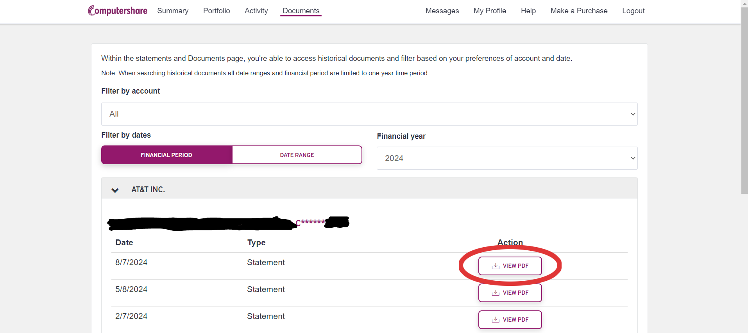Collapse the AT&T INC. section
The image size is (748, 333).
tap(115, 190)
